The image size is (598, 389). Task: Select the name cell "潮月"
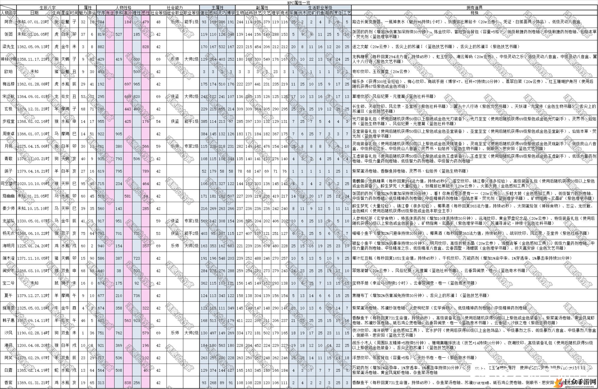pos(8,345)
